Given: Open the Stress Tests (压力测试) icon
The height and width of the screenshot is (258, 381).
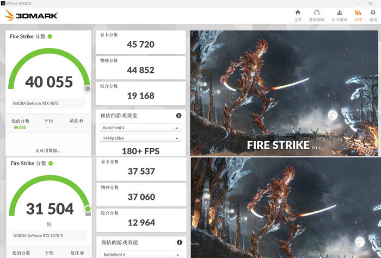Looking at the screenshot, I should 340,12.
